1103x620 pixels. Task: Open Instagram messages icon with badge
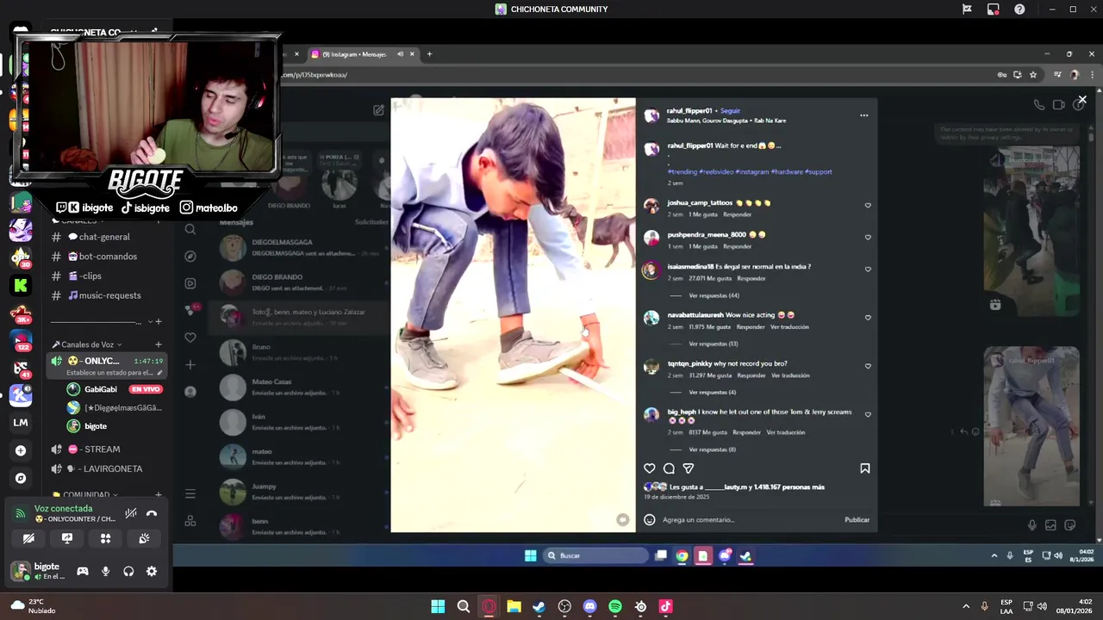tap(191, 309)
